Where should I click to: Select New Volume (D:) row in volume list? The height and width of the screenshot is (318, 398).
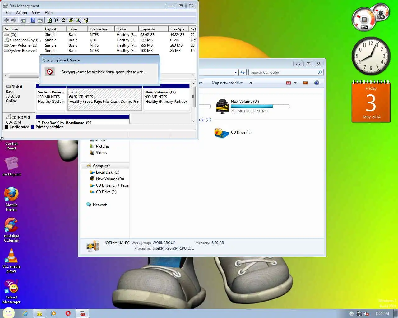pos(99,45)
